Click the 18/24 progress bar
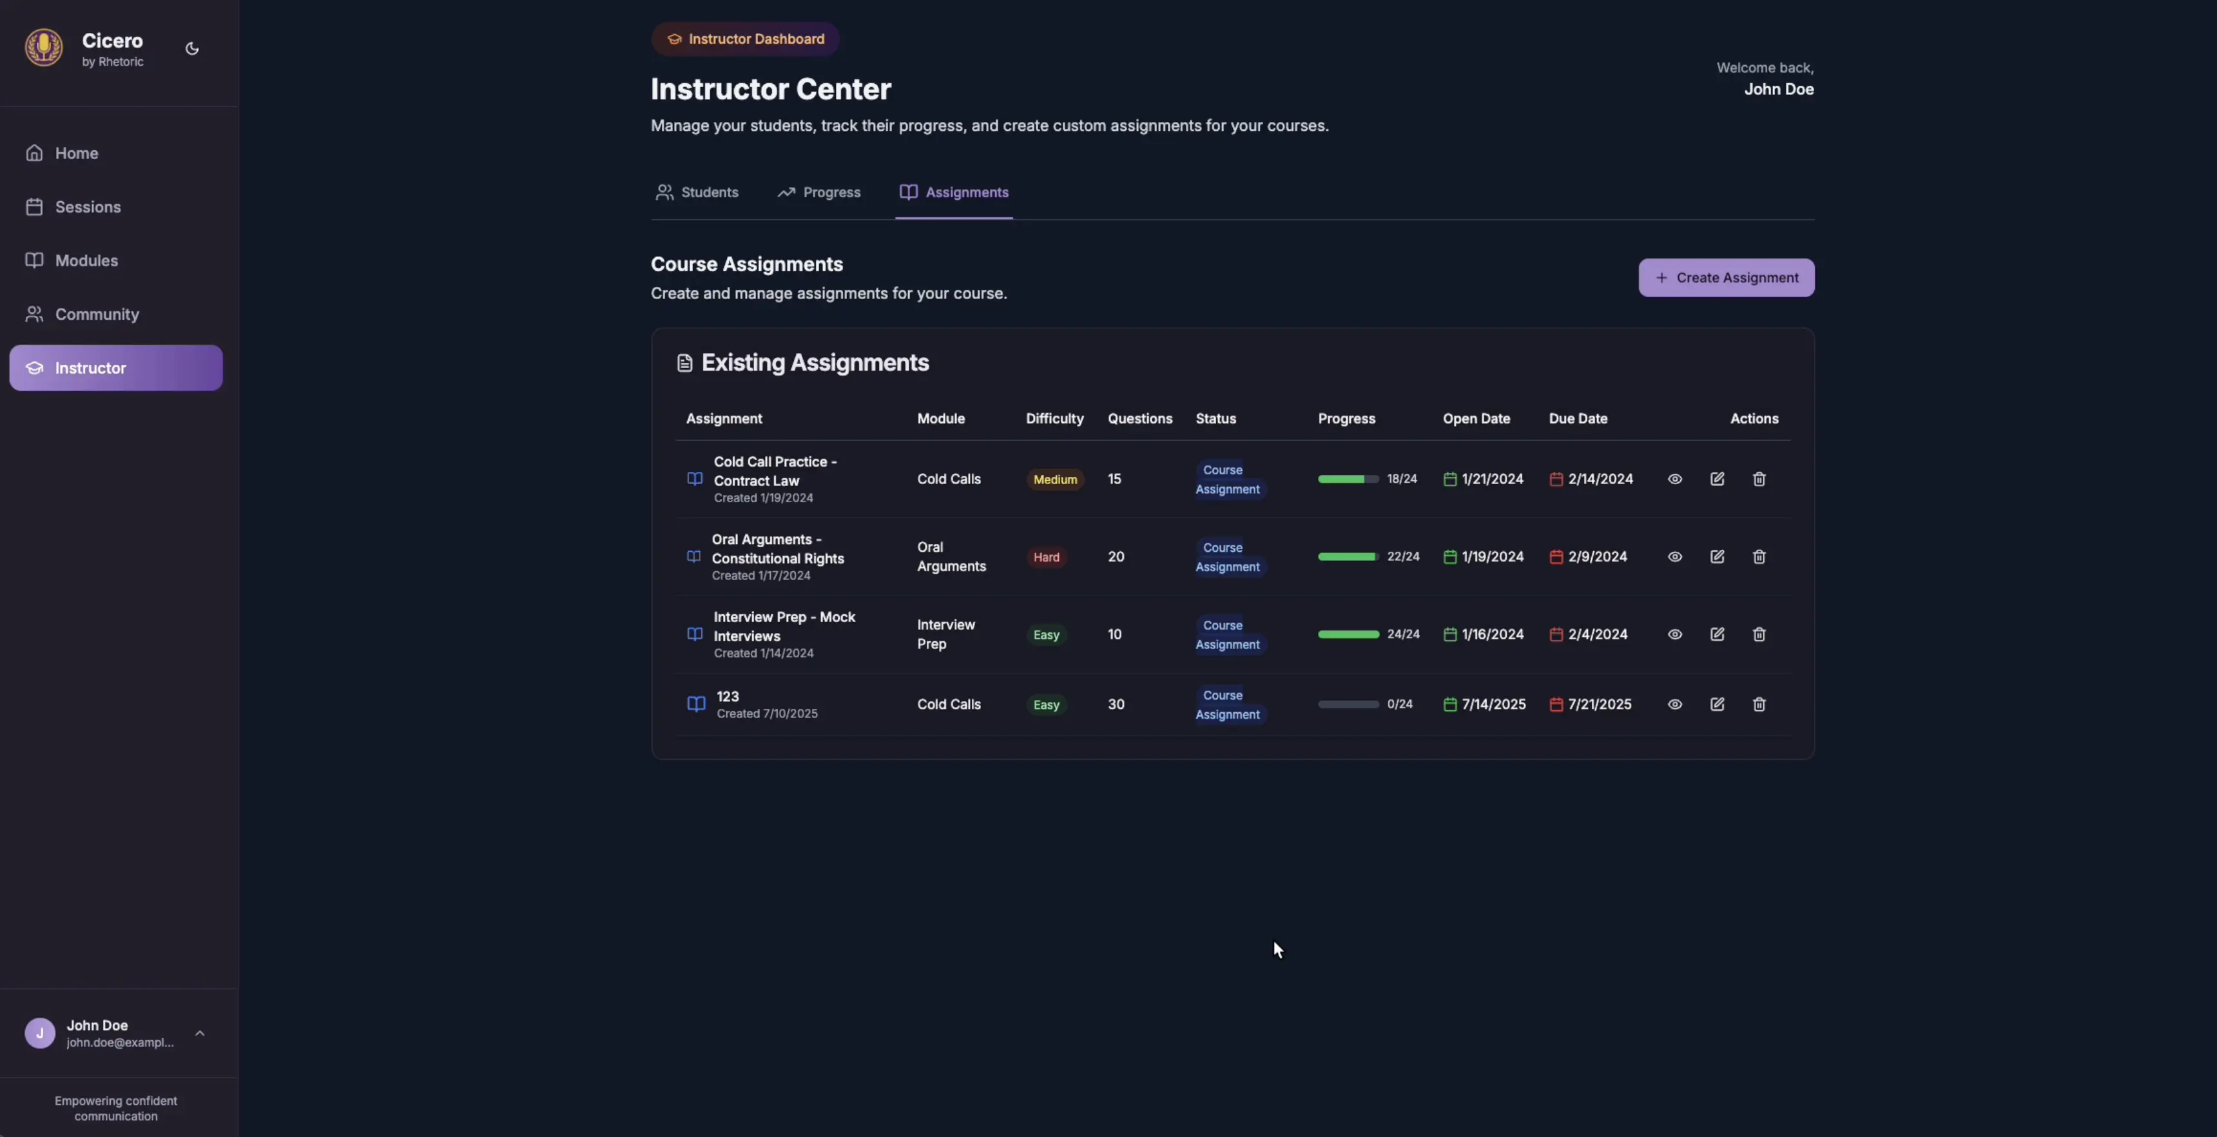The width and height of the screenshot is (2217, 1137). (1348, 480)
